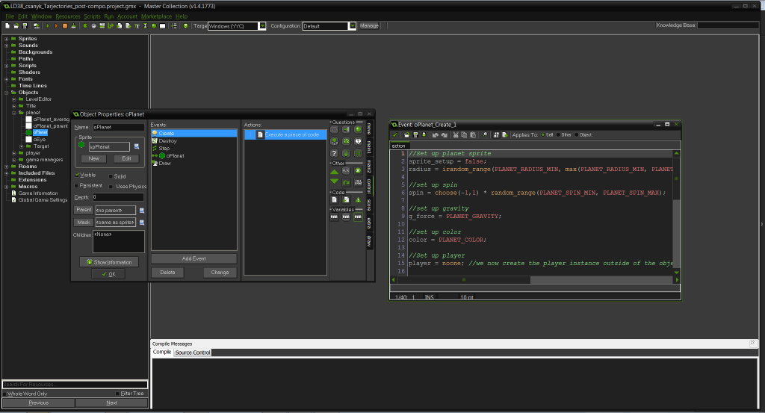Click the green checkmark in code editor
Image resolution: width=765 pixels, height=413 pixels.
[x=395, y=135]
